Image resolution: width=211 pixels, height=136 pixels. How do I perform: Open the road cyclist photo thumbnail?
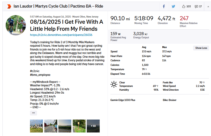tap(51, 126)
